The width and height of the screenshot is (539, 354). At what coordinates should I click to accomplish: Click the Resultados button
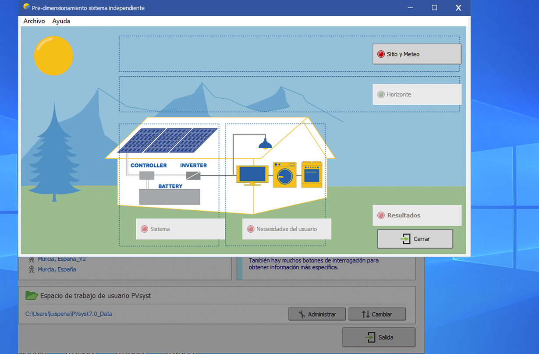(x=417, y=216)
